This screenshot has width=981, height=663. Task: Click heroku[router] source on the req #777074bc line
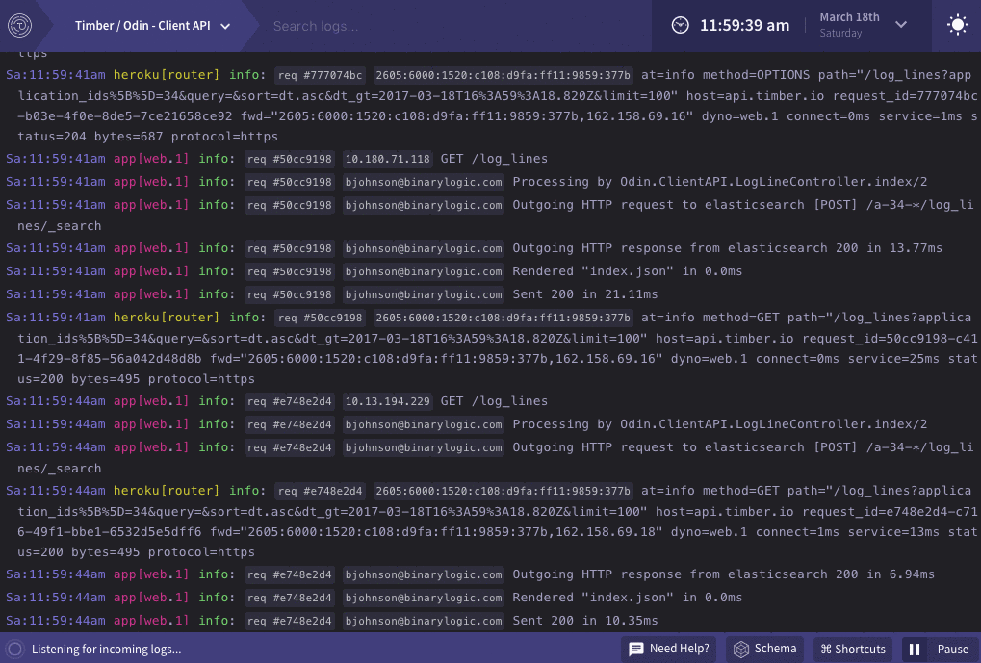[x=167, y=75]
